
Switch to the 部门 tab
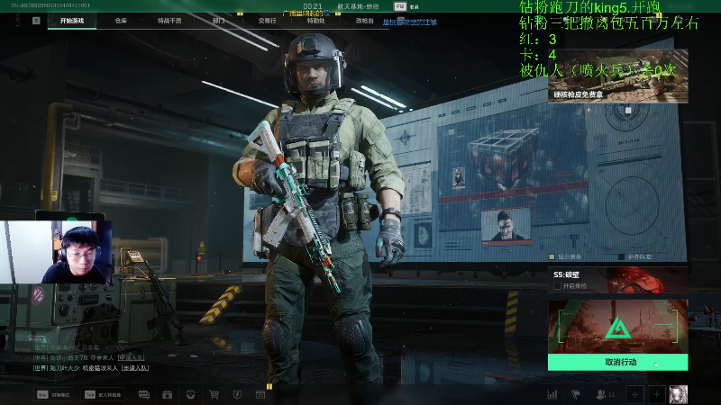pos(218,21)
